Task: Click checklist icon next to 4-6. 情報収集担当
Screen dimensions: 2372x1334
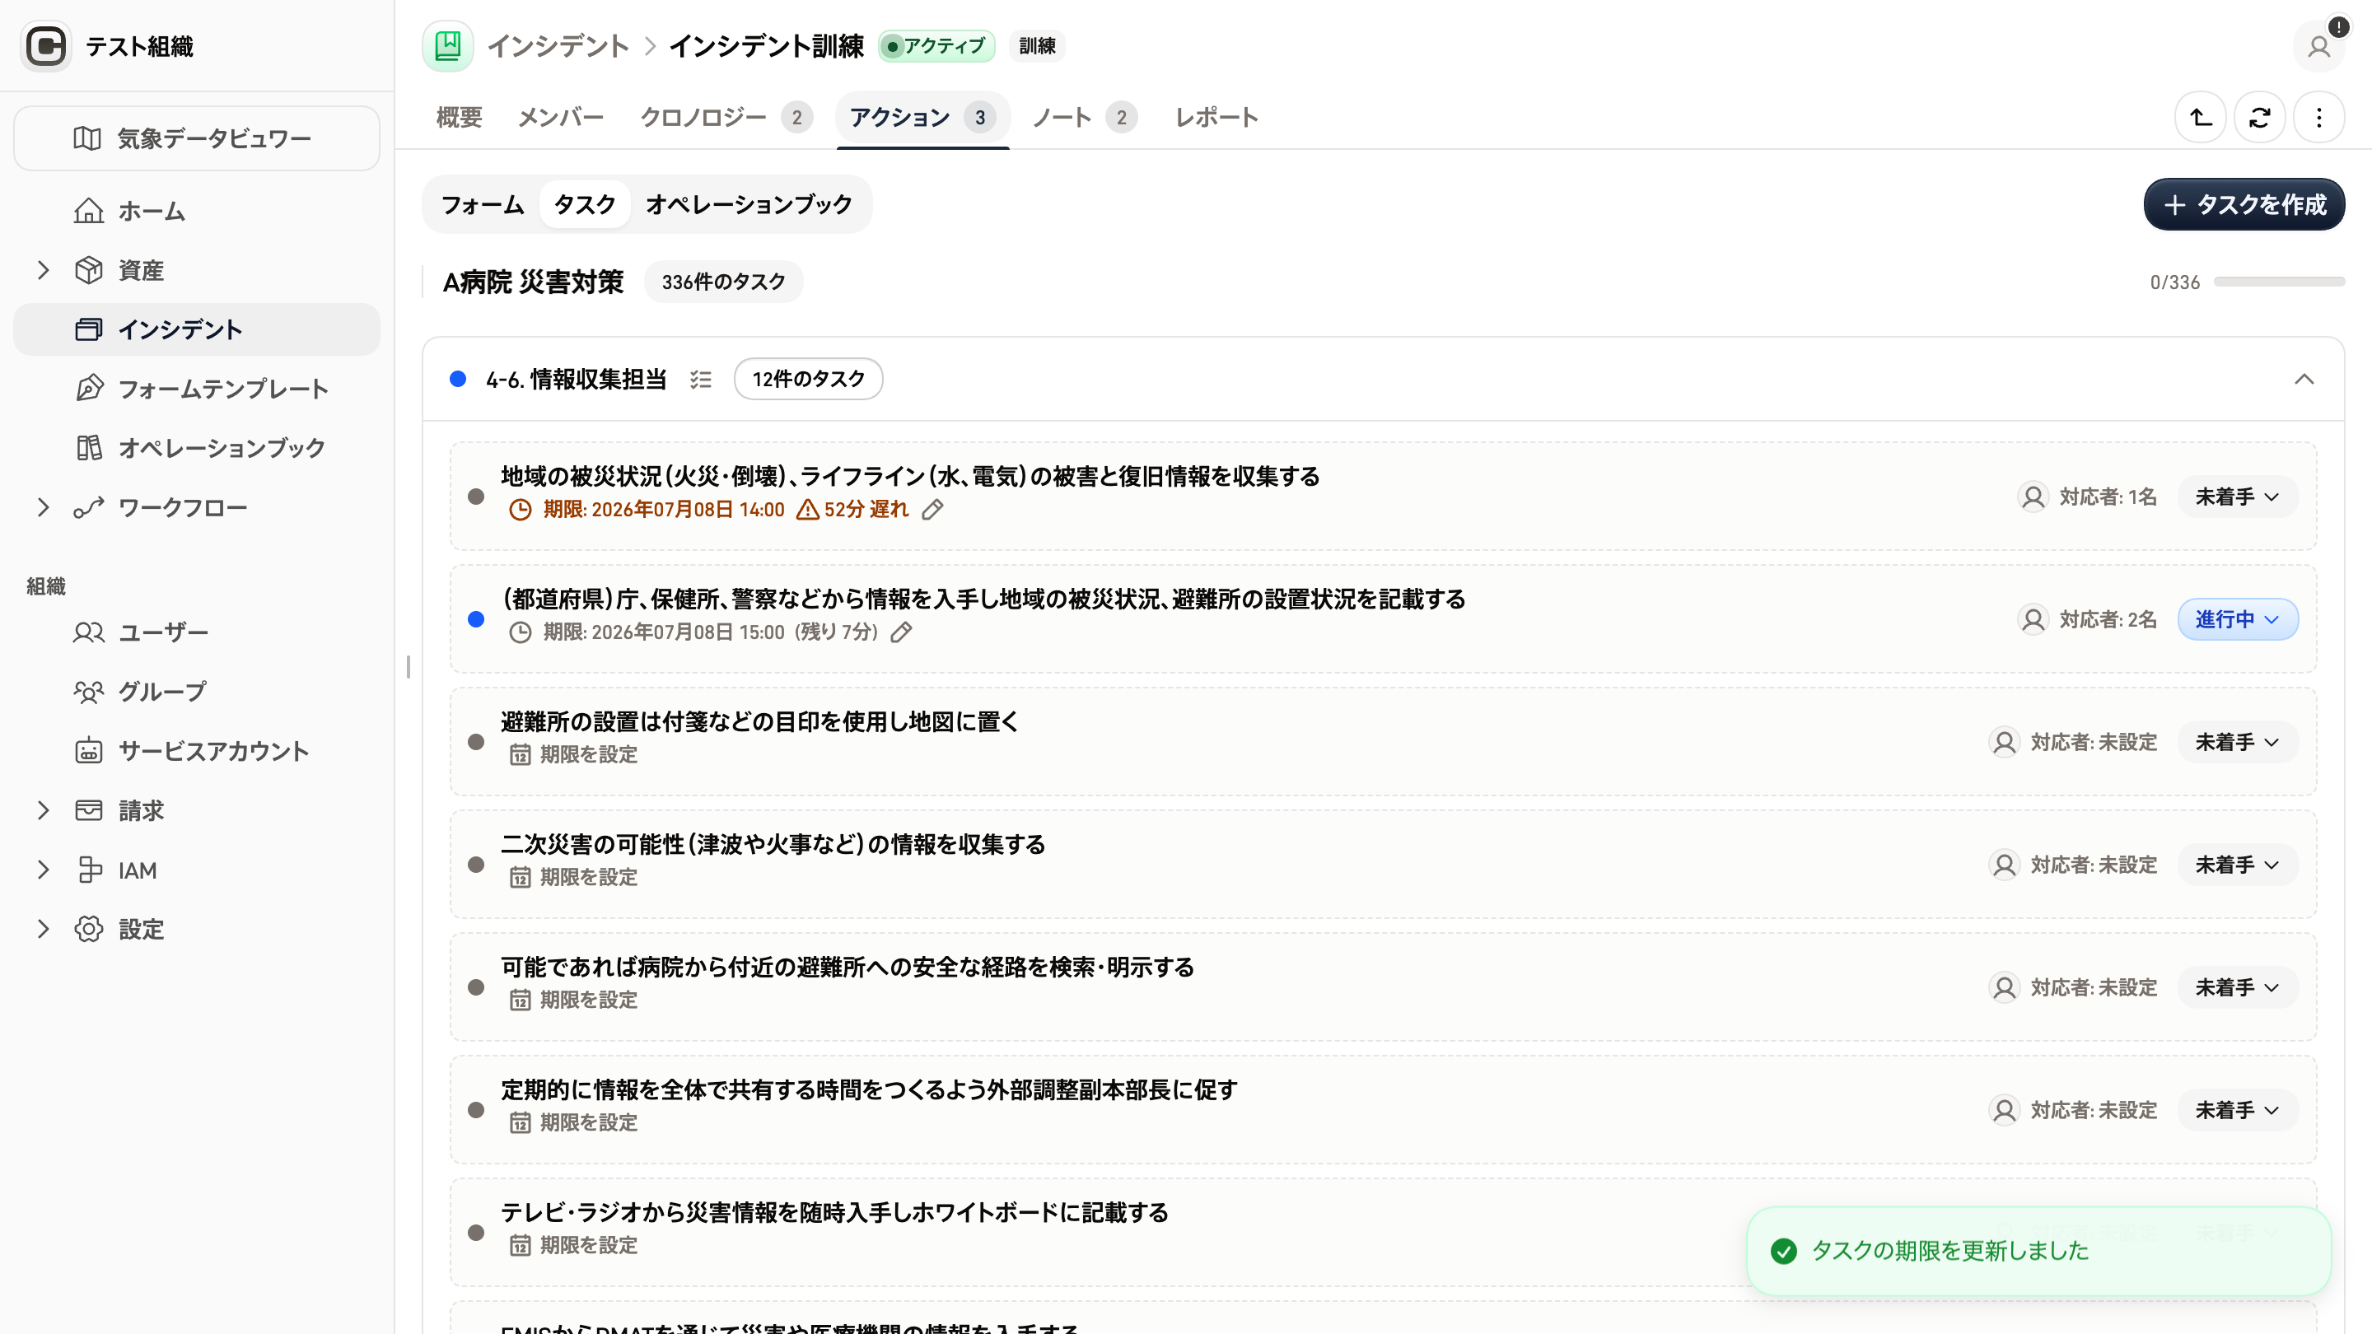Action: pos(701,380)
